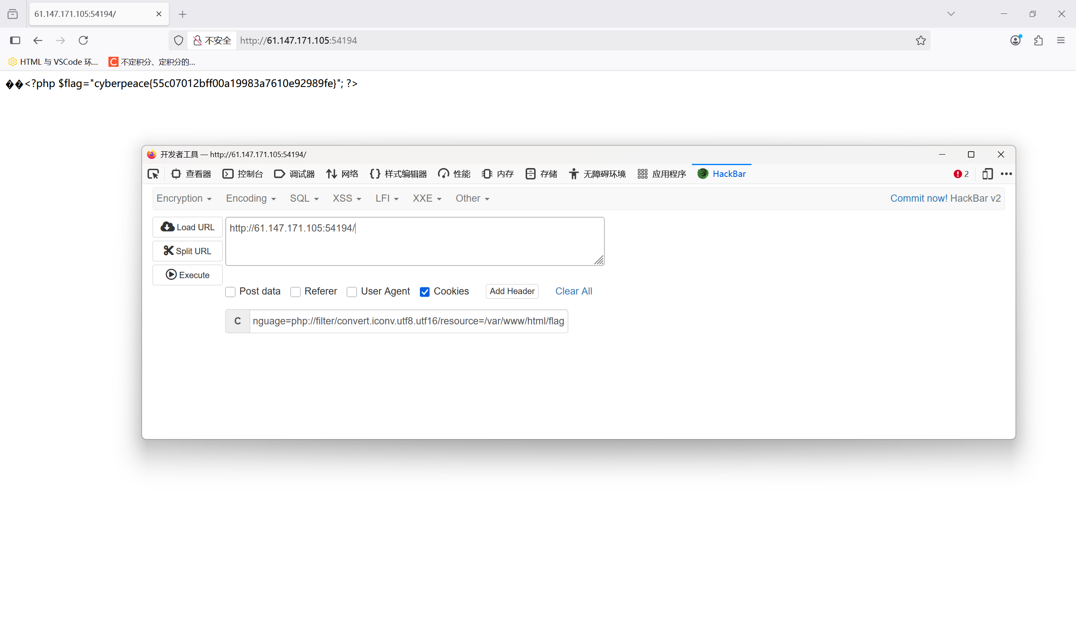1076x642 pixels.
Task: Click the cookie value input field
Action: 408,321
